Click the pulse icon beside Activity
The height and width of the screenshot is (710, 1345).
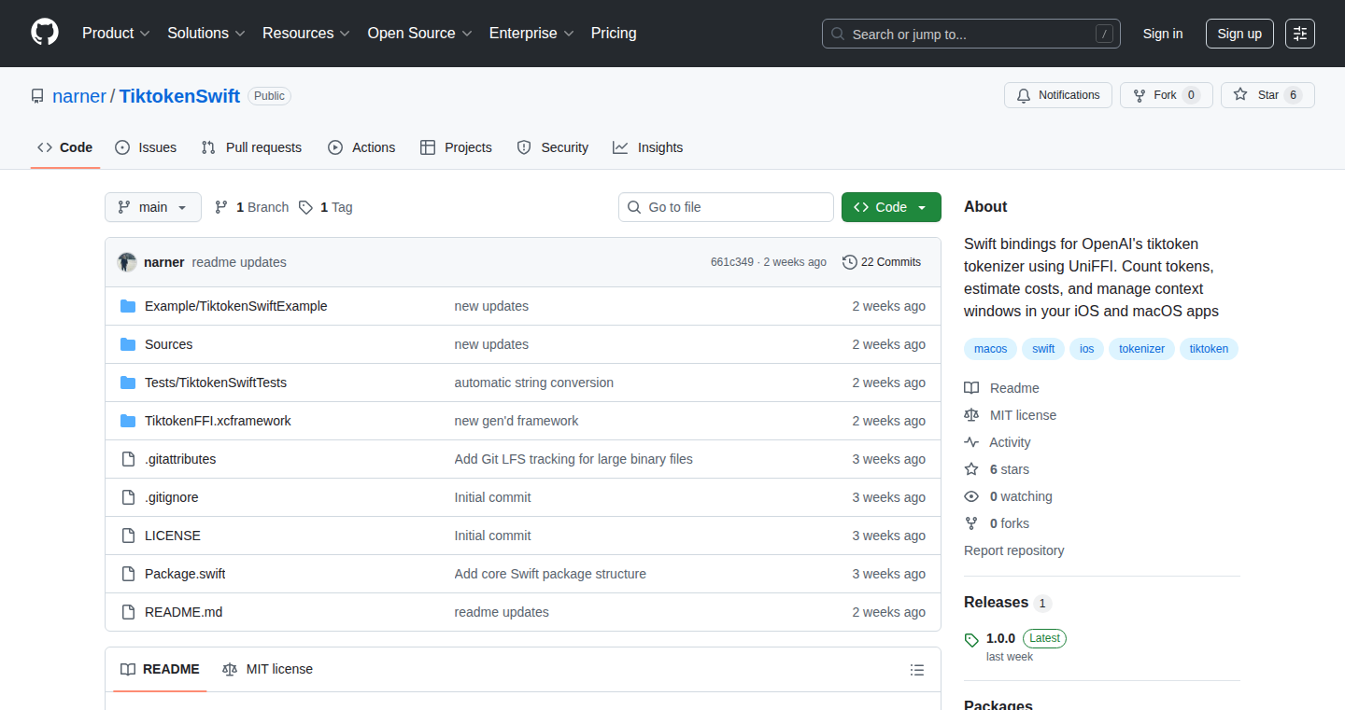click(x=971, y=442)
